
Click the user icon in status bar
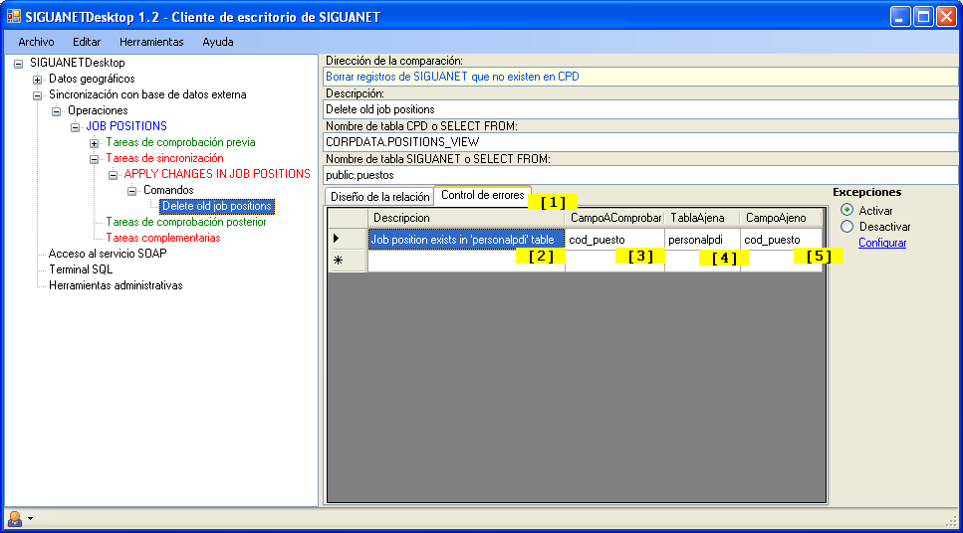(x=15, y=519)
